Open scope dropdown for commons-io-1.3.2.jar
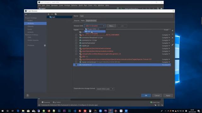Screen dimensions: 202x113 click(166, 40)
